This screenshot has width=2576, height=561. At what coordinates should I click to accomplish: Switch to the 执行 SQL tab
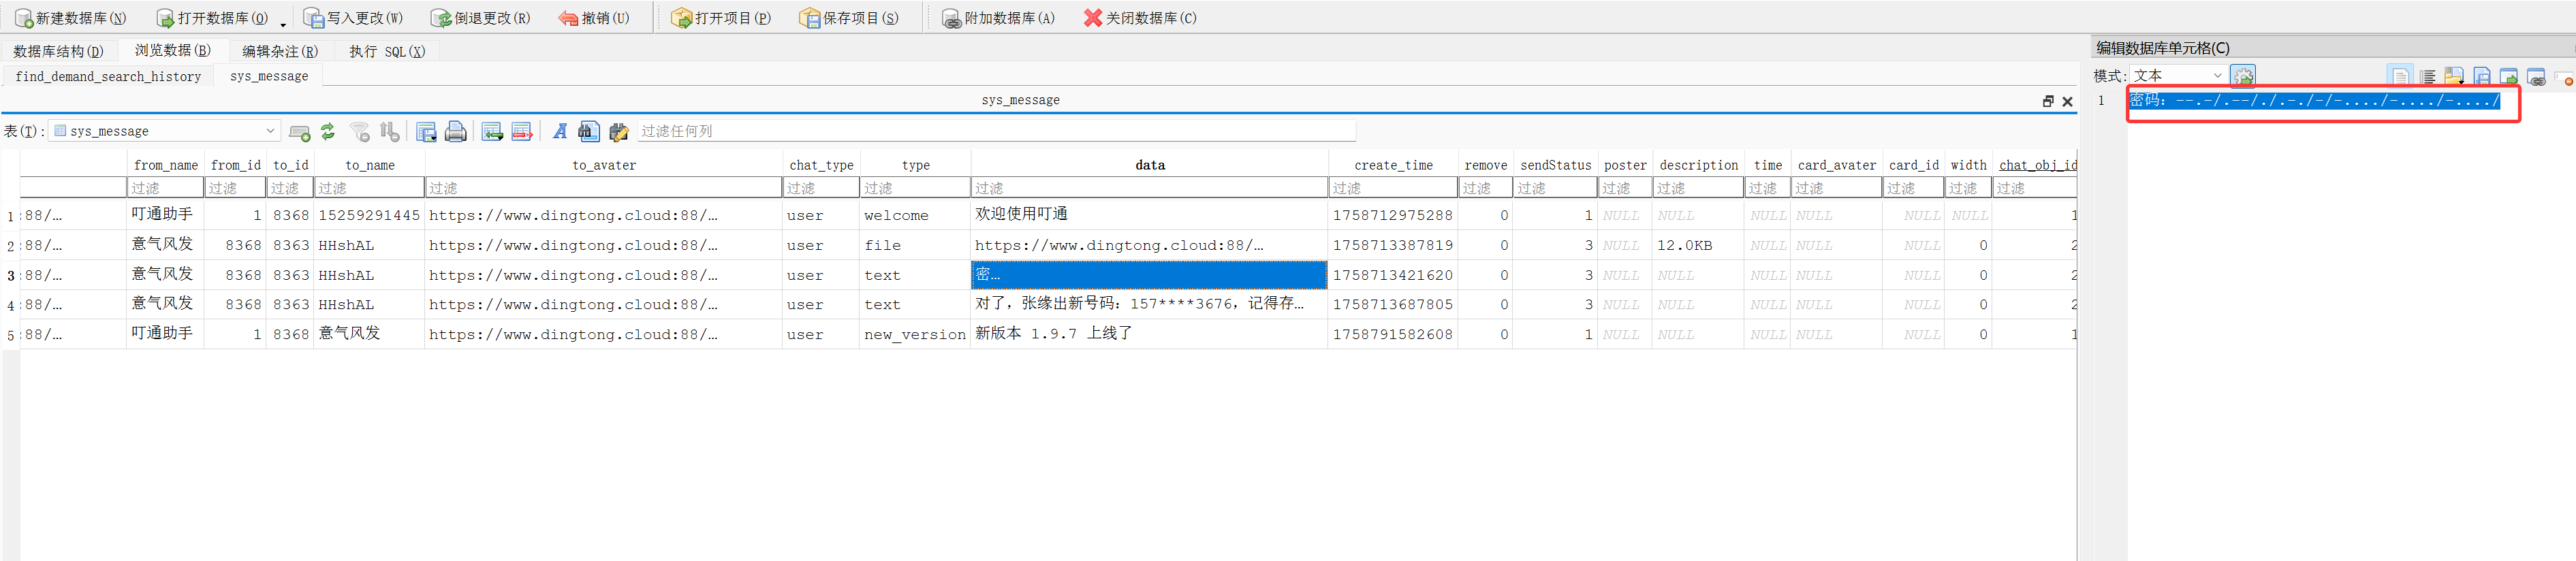point(387,51)
